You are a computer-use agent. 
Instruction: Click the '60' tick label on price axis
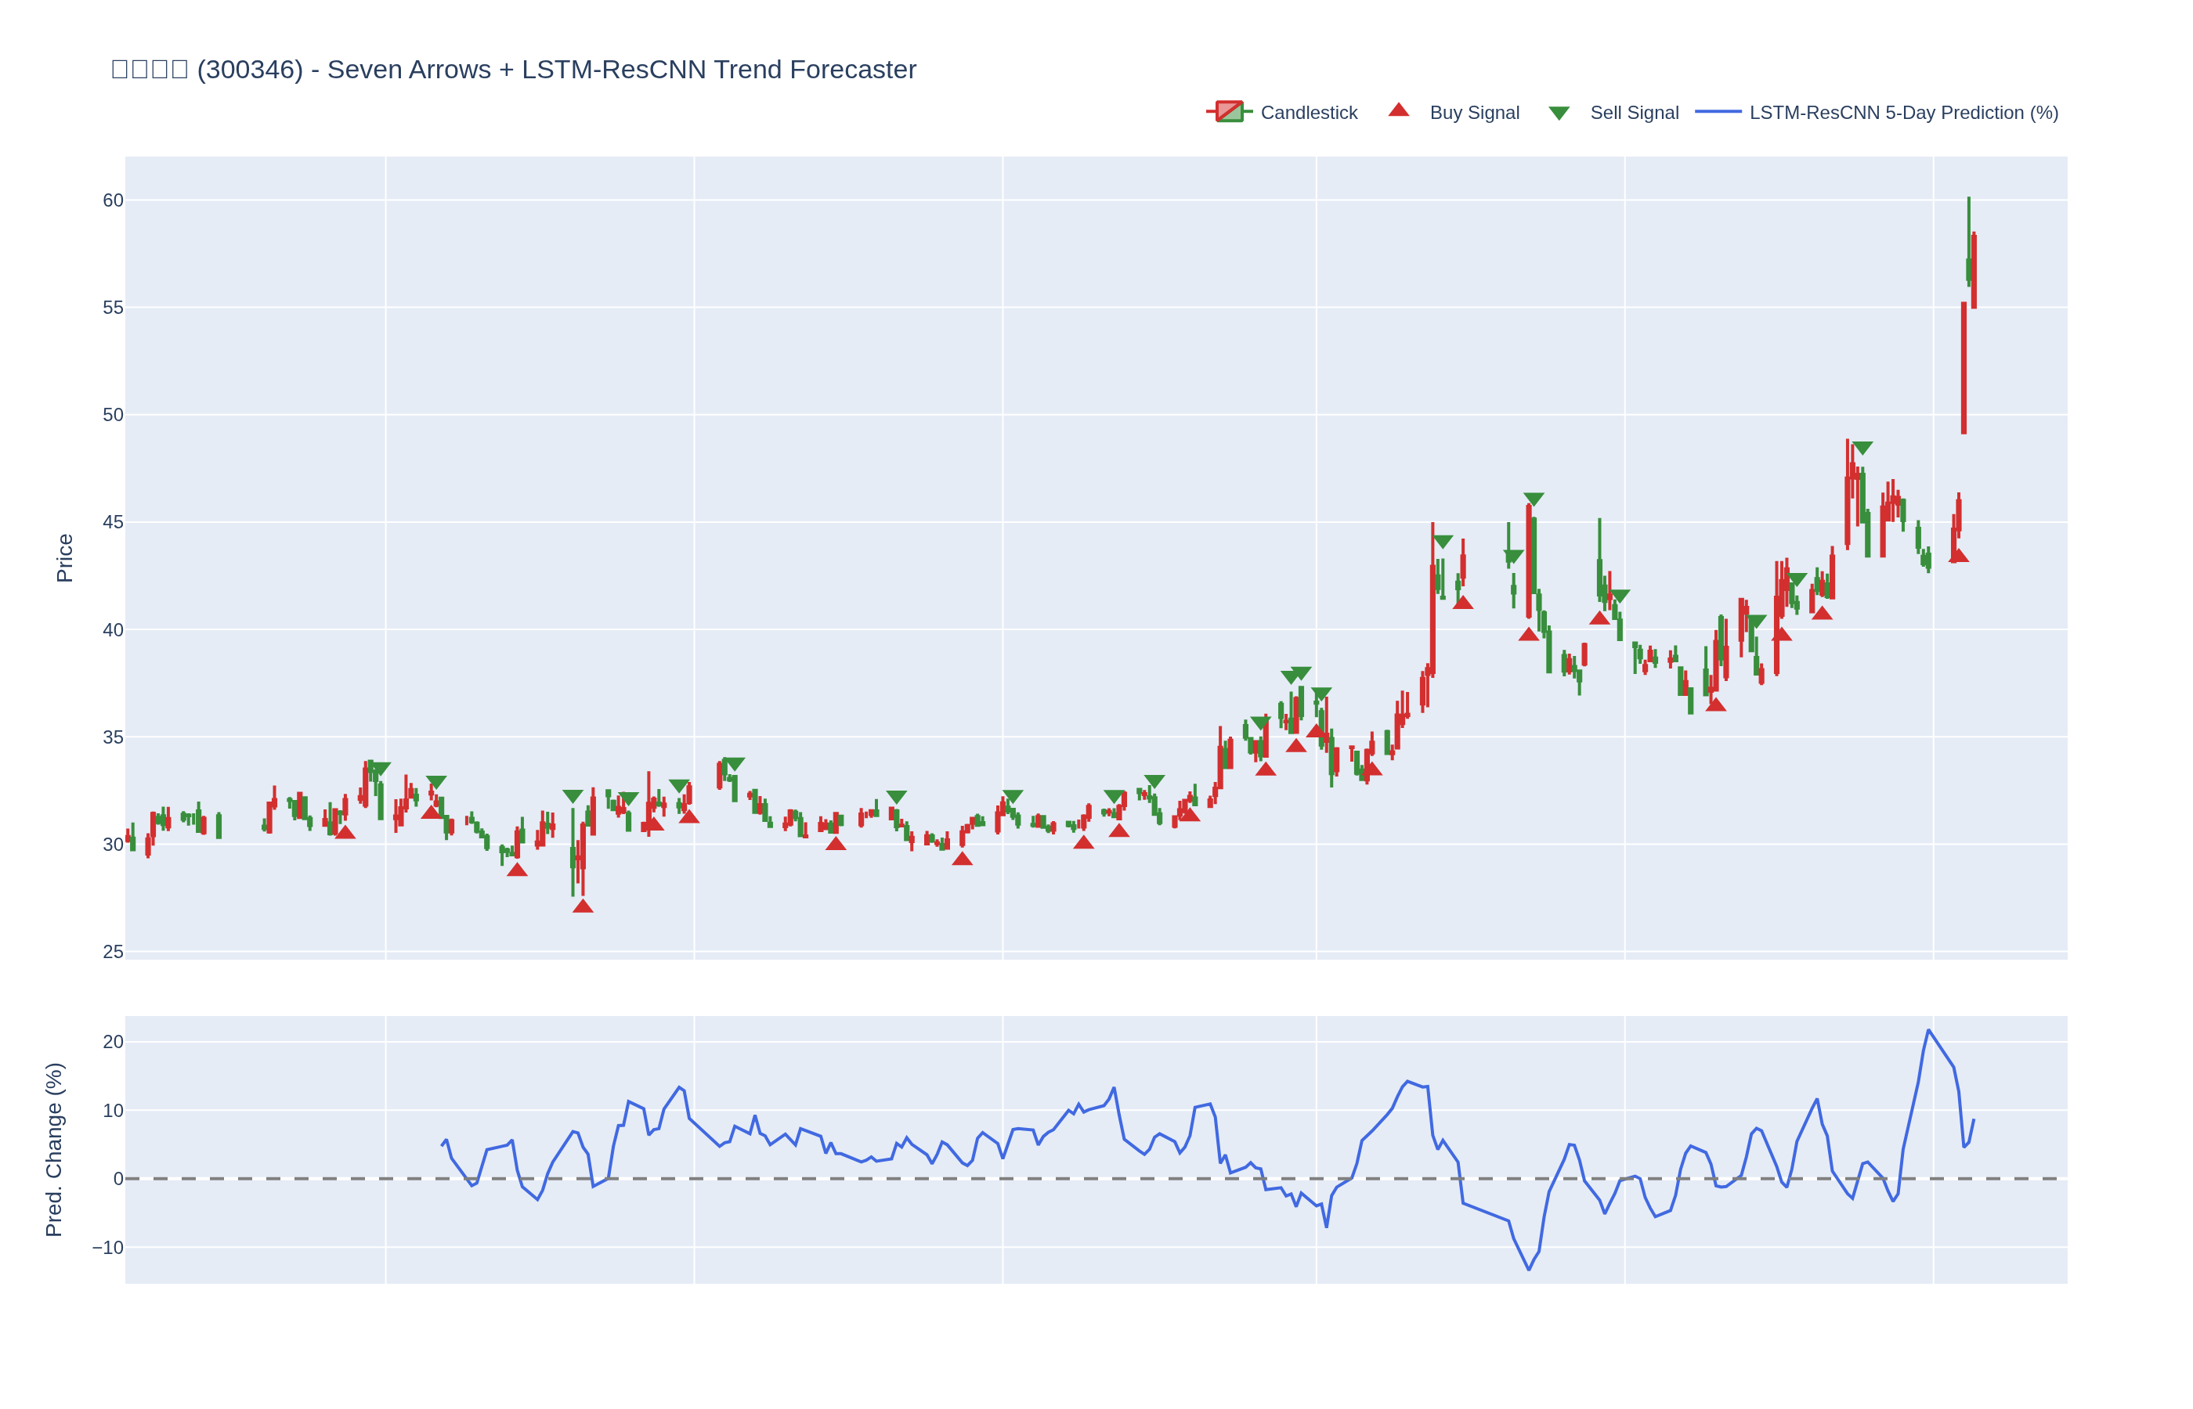113,200
